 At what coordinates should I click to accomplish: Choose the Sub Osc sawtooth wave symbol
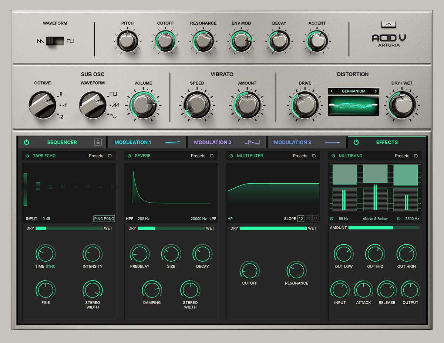coord(115,105)
